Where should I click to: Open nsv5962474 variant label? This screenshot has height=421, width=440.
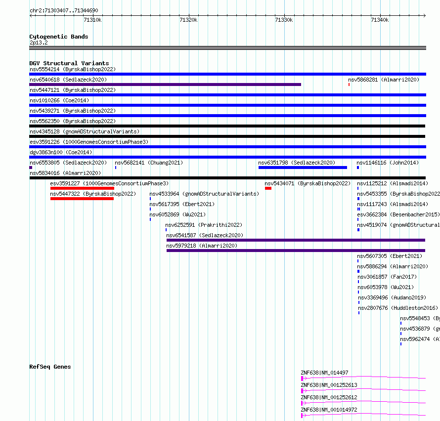pyautogui.click(x=420, y=339)
